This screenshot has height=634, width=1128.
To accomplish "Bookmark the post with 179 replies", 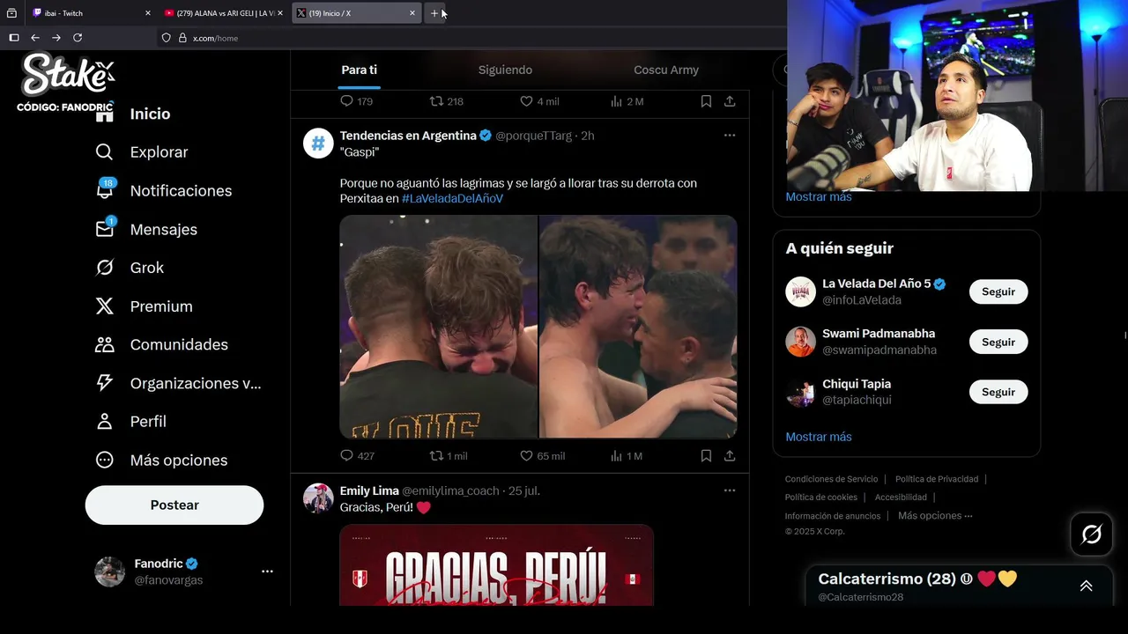I will click(x=706, y=101).
